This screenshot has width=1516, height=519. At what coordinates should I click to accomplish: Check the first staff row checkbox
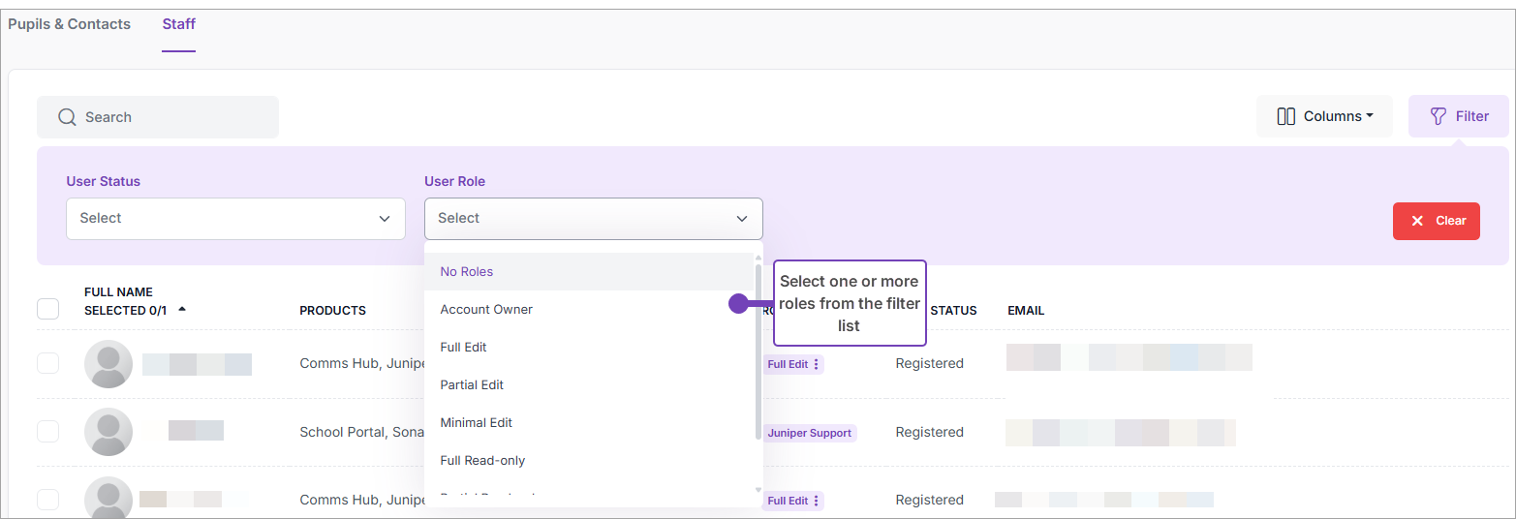(x=47, y=364)
